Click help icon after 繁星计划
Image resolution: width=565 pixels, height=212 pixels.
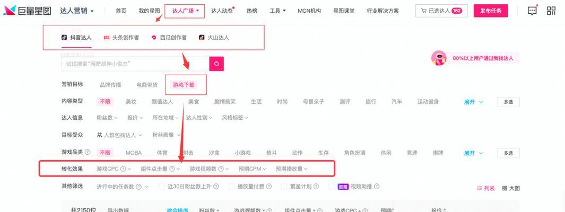click(316, 187)
